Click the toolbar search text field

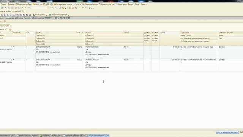point(39,8)
